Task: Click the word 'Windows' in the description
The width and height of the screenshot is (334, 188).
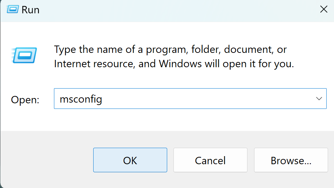Action: pyautogui.click(x=180, y=64)
